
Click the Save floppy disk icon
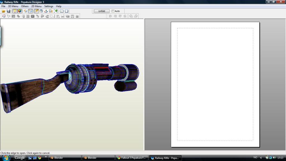[8, 11]
